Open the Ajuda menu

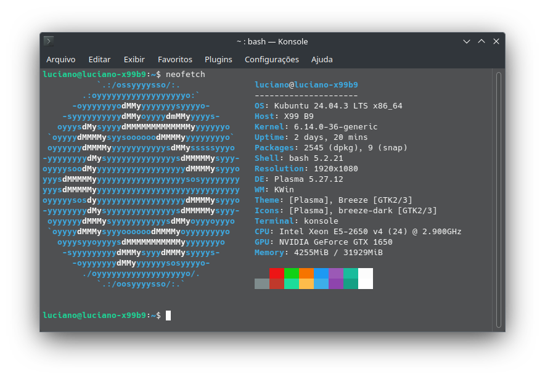click(322, 60)
